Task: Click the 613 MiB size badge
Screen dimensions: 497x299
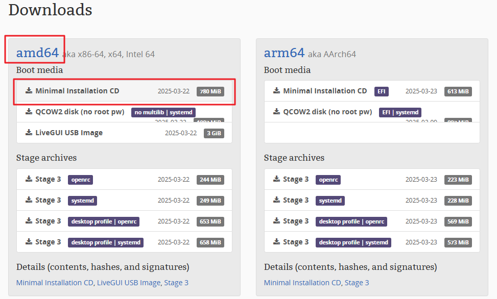Action: (x=458, y=91)
